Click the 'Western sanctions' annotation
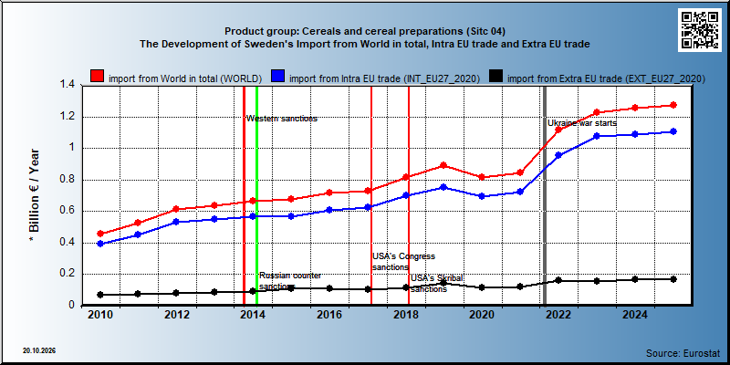This screenshot has width=730, height=365. pos(282,119)
